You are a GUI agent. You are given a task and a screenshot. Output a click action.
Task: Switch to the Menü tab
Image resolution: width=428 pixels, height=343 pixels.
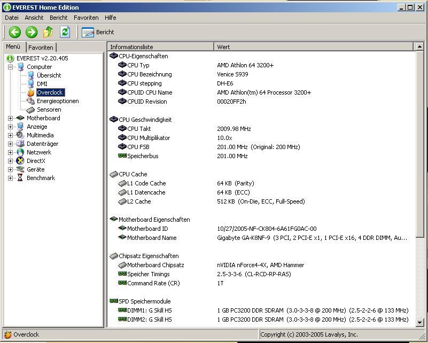coord(13,46)
